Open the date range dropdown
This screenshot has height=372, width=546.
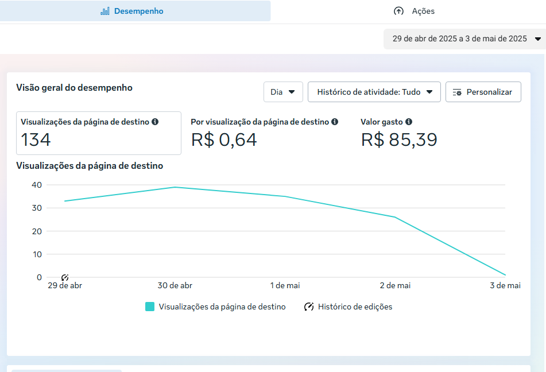pos(464,39)
